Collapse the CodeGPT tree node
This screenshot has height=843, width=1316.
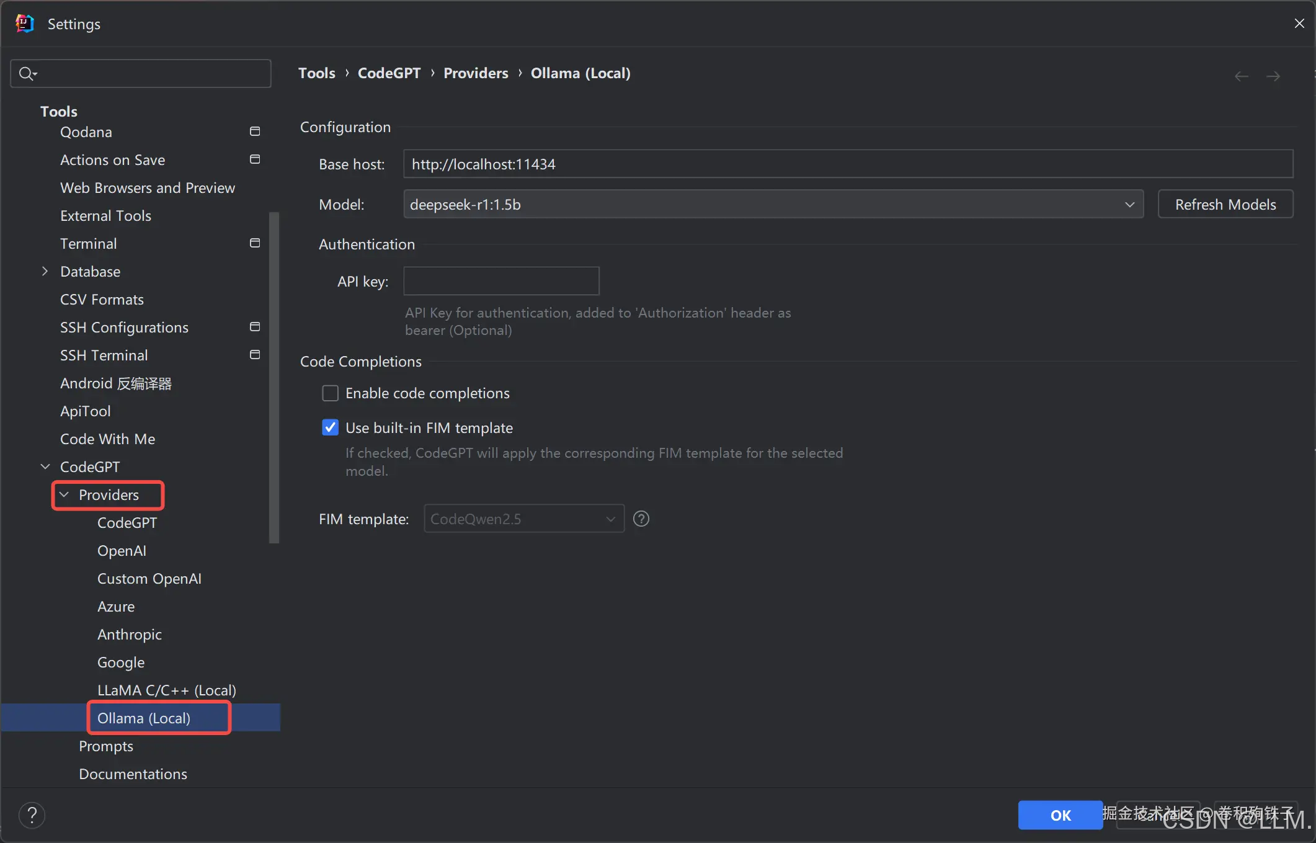click(x=45, y=467)
